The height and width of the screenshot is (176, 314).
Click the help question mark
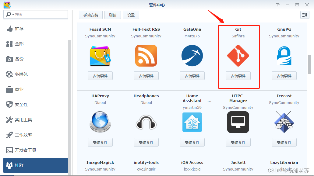278,5
